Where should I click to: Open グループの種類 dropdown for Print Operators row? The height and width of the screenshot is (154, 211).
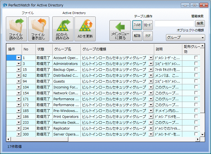(151, 116)
